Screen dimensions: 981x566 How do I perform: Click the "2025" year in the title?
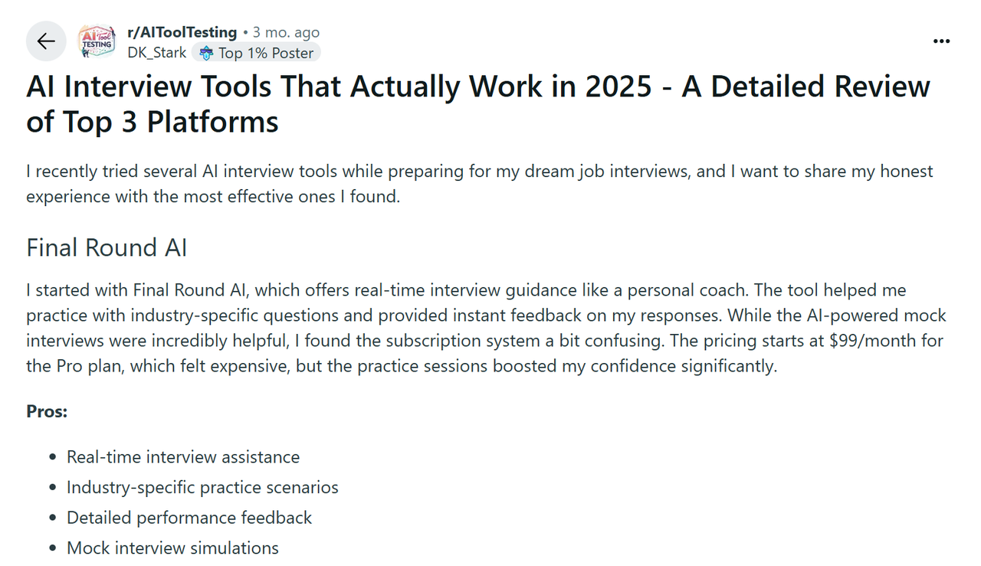618,87
